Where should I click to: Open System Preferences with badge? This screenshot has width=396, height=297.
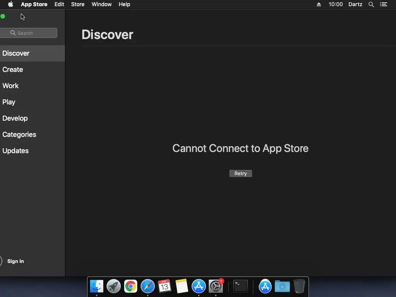[x=216, y=286]
